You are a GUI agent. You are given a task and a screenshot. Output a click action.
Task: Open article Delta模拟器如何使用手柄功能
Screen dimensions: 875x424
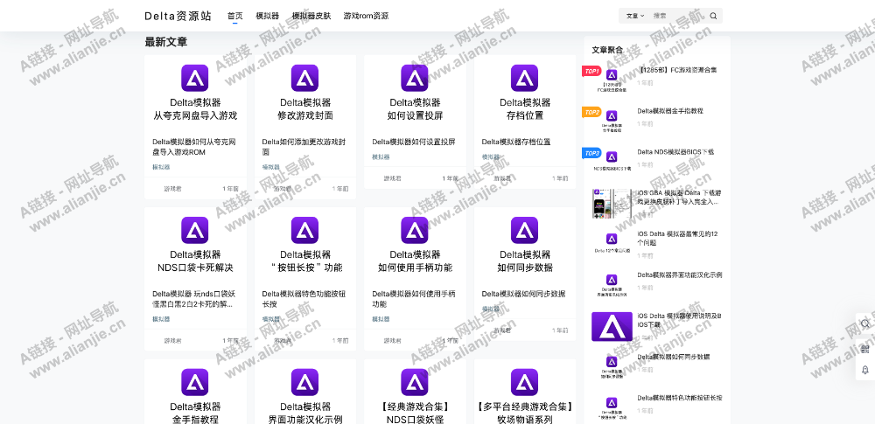414,299
